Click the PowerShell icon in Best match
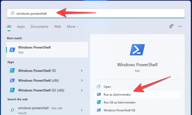192x115 pixels. [12, 50]
